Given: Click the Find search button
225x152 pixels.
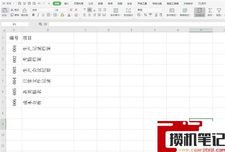Looking at the screenshot, I should pyautogui.click(x=202, y=3).
